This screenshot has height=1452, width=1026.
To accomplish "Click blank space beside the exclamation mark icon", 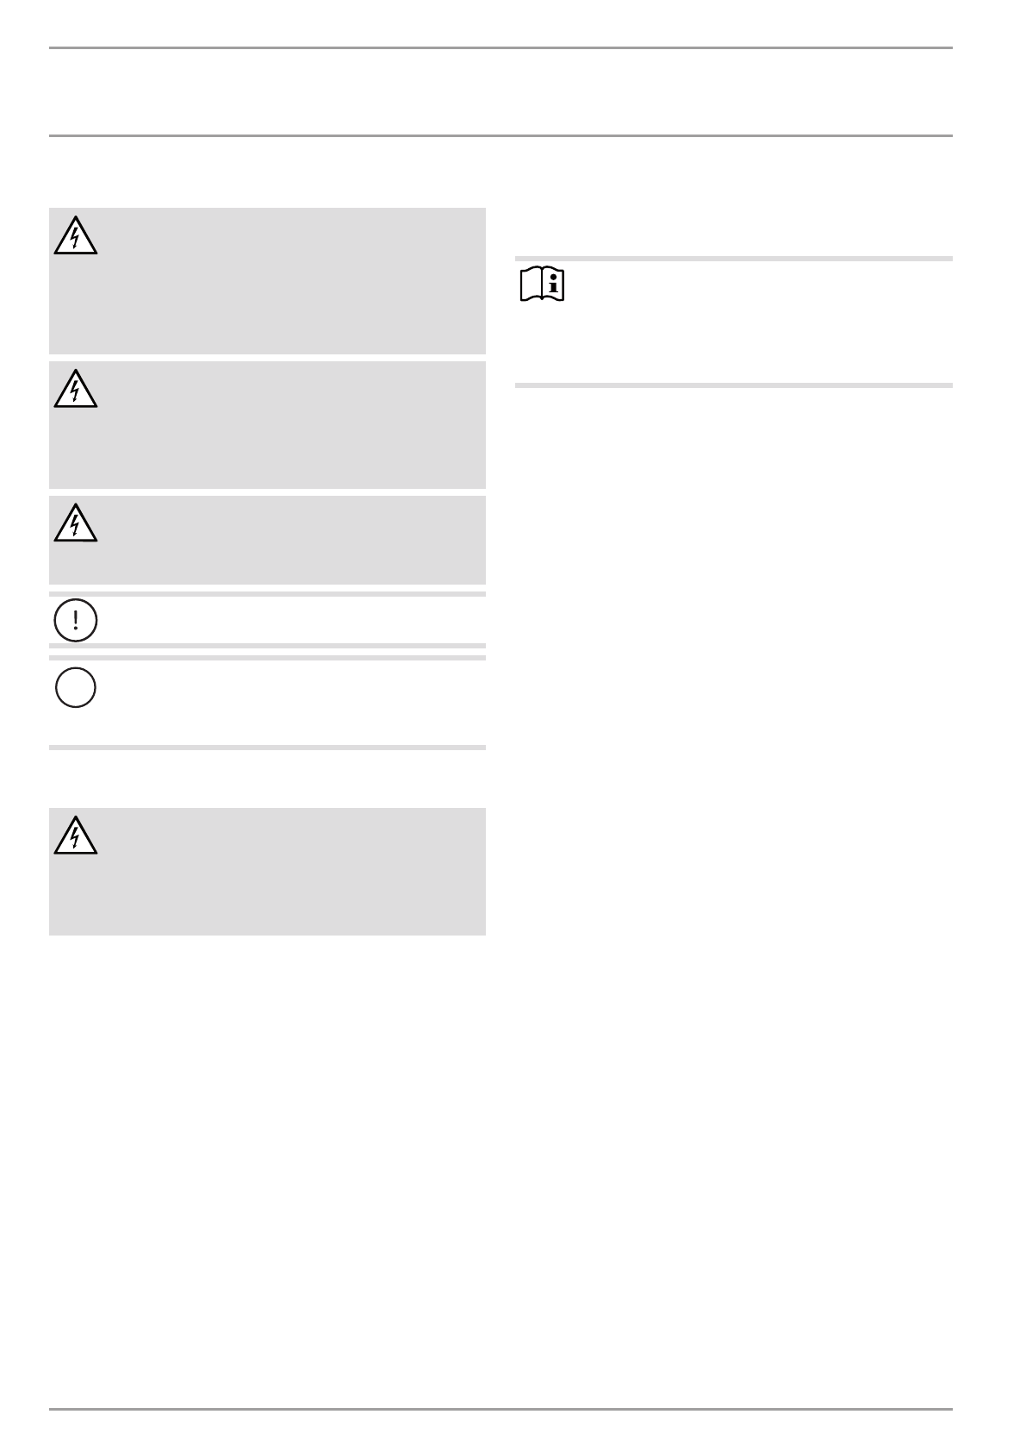I will point(284,620).
